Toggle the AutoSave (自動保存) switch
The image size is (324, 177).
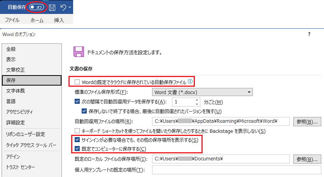pos(37,7)
